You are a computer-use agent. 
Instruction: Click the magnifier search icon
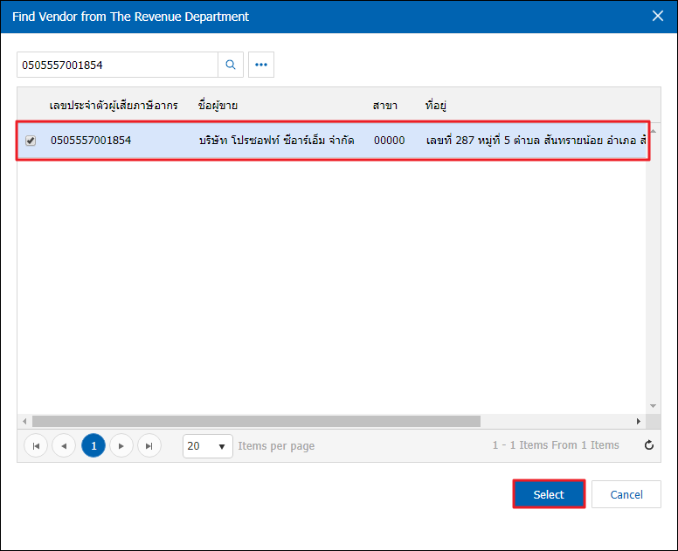(x=231, y=65)
